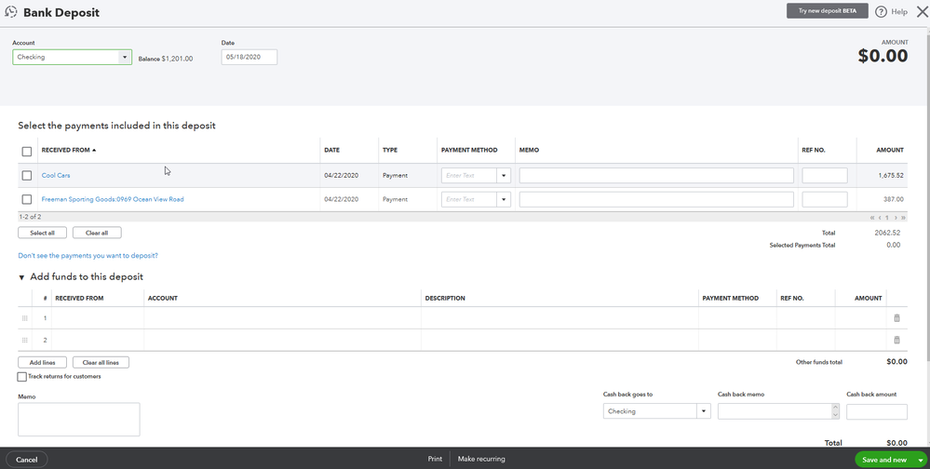930x469 pixels.
Task: Go to the first page of payments
Action: [872, 218]
